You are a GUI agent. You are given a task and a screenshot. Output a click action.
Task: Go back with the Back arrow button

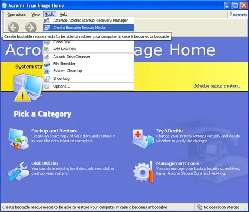click(x=14, y=28)
